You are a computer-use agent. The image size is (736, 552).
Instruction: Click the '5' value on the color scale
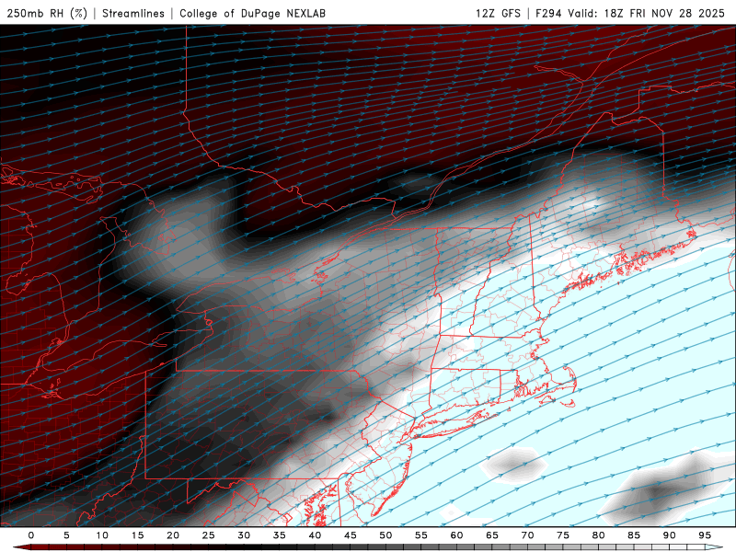[66, 535]
